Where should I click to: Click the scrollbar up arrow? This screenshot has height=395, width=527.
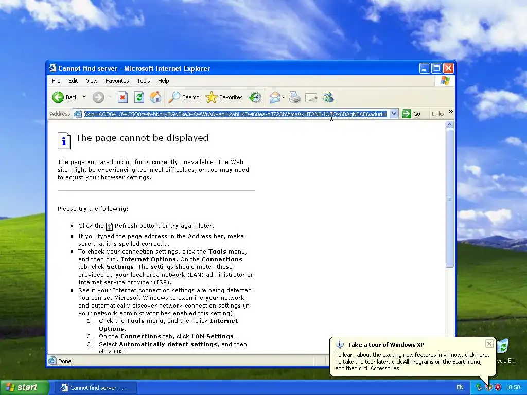tap(450, 125)
